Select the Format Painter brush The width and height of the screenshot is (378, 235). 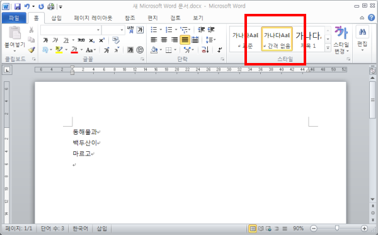point(31,50)
